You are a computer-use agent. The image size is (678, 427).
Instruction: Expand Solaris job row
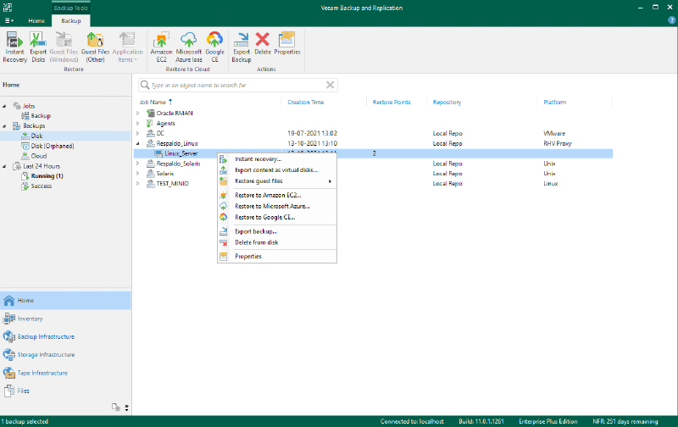click(138, 174)
